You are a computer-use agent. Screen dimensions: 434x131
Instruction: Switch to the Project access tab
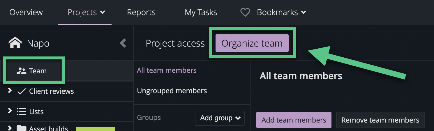(x=175, y=43)
